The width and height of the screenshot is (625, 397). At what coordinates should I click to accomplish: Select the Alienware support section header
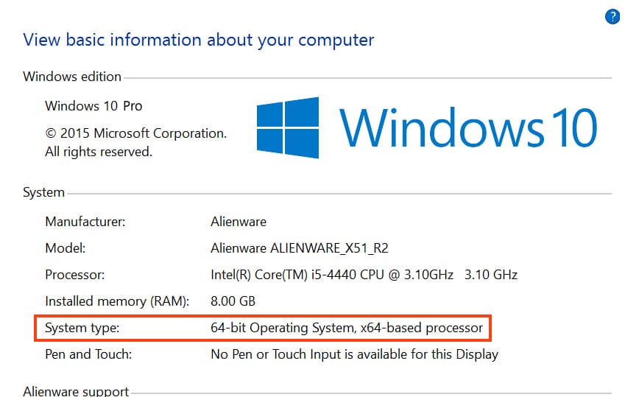click(x=76, y=391)
